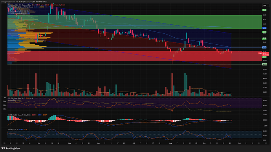Click the Aug label on time axis
This screenshot has width=271, height=152.
tap(170, 143)
